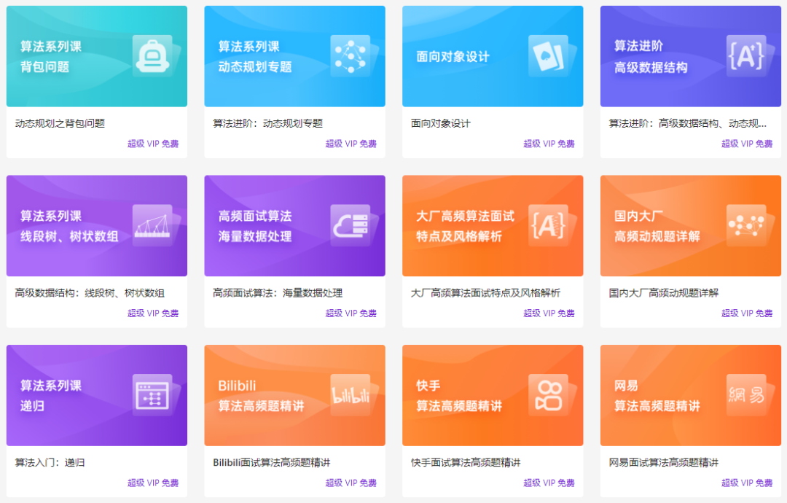Viewport: 787px width, 503px height.
Task: Open 大厂高频算法面试特点及风格解析 title
Action: [485, 293]
